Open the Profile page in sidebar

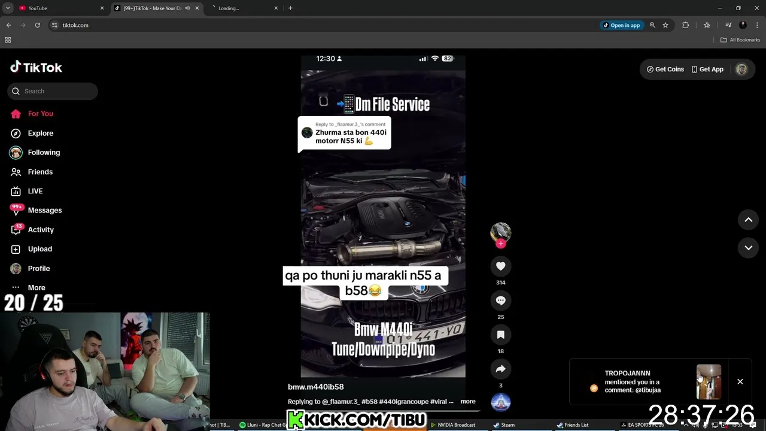[x=30, y=268]
